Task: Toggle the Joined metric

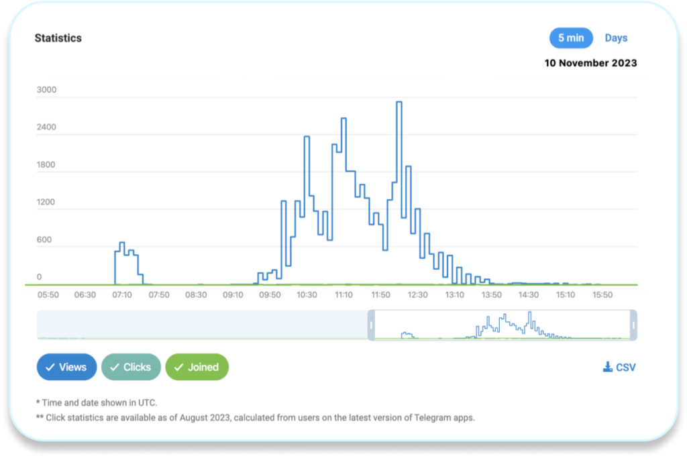Action: click(x=197, y=367)
